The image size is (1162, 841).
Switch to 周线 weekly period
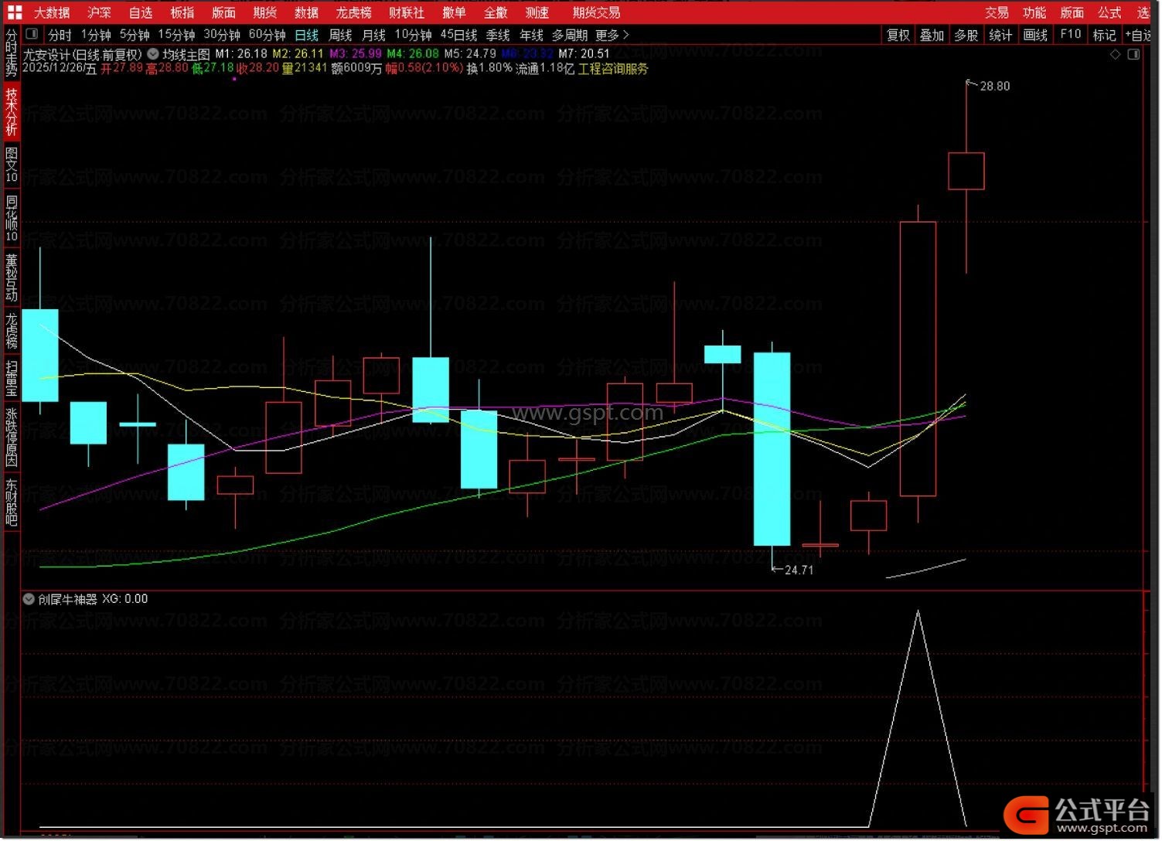pos(340,35)
